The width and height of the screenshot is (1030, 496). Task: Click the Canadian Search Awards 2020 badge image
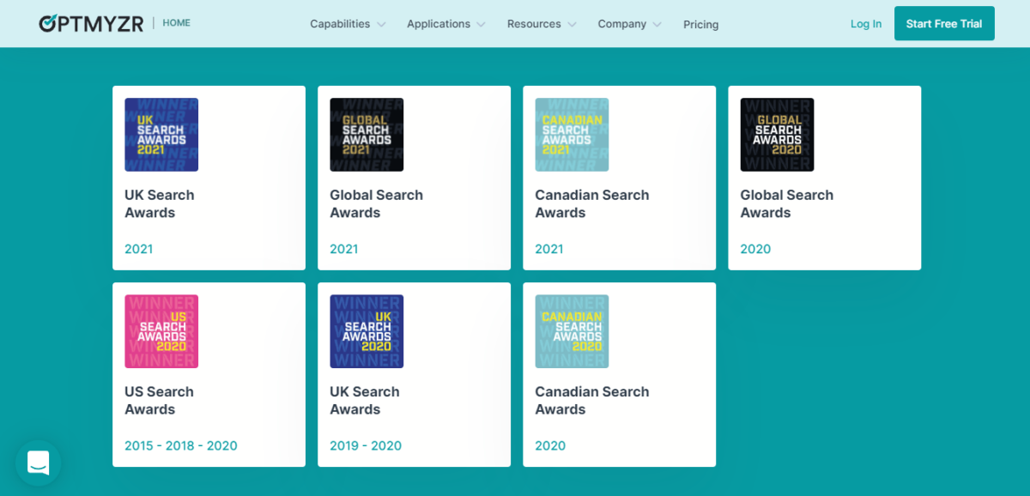pyautogui.click(x=572, y=331)
